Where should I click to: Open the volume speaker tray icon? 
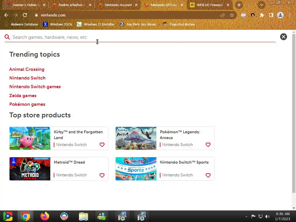click(x=267, y=216)
